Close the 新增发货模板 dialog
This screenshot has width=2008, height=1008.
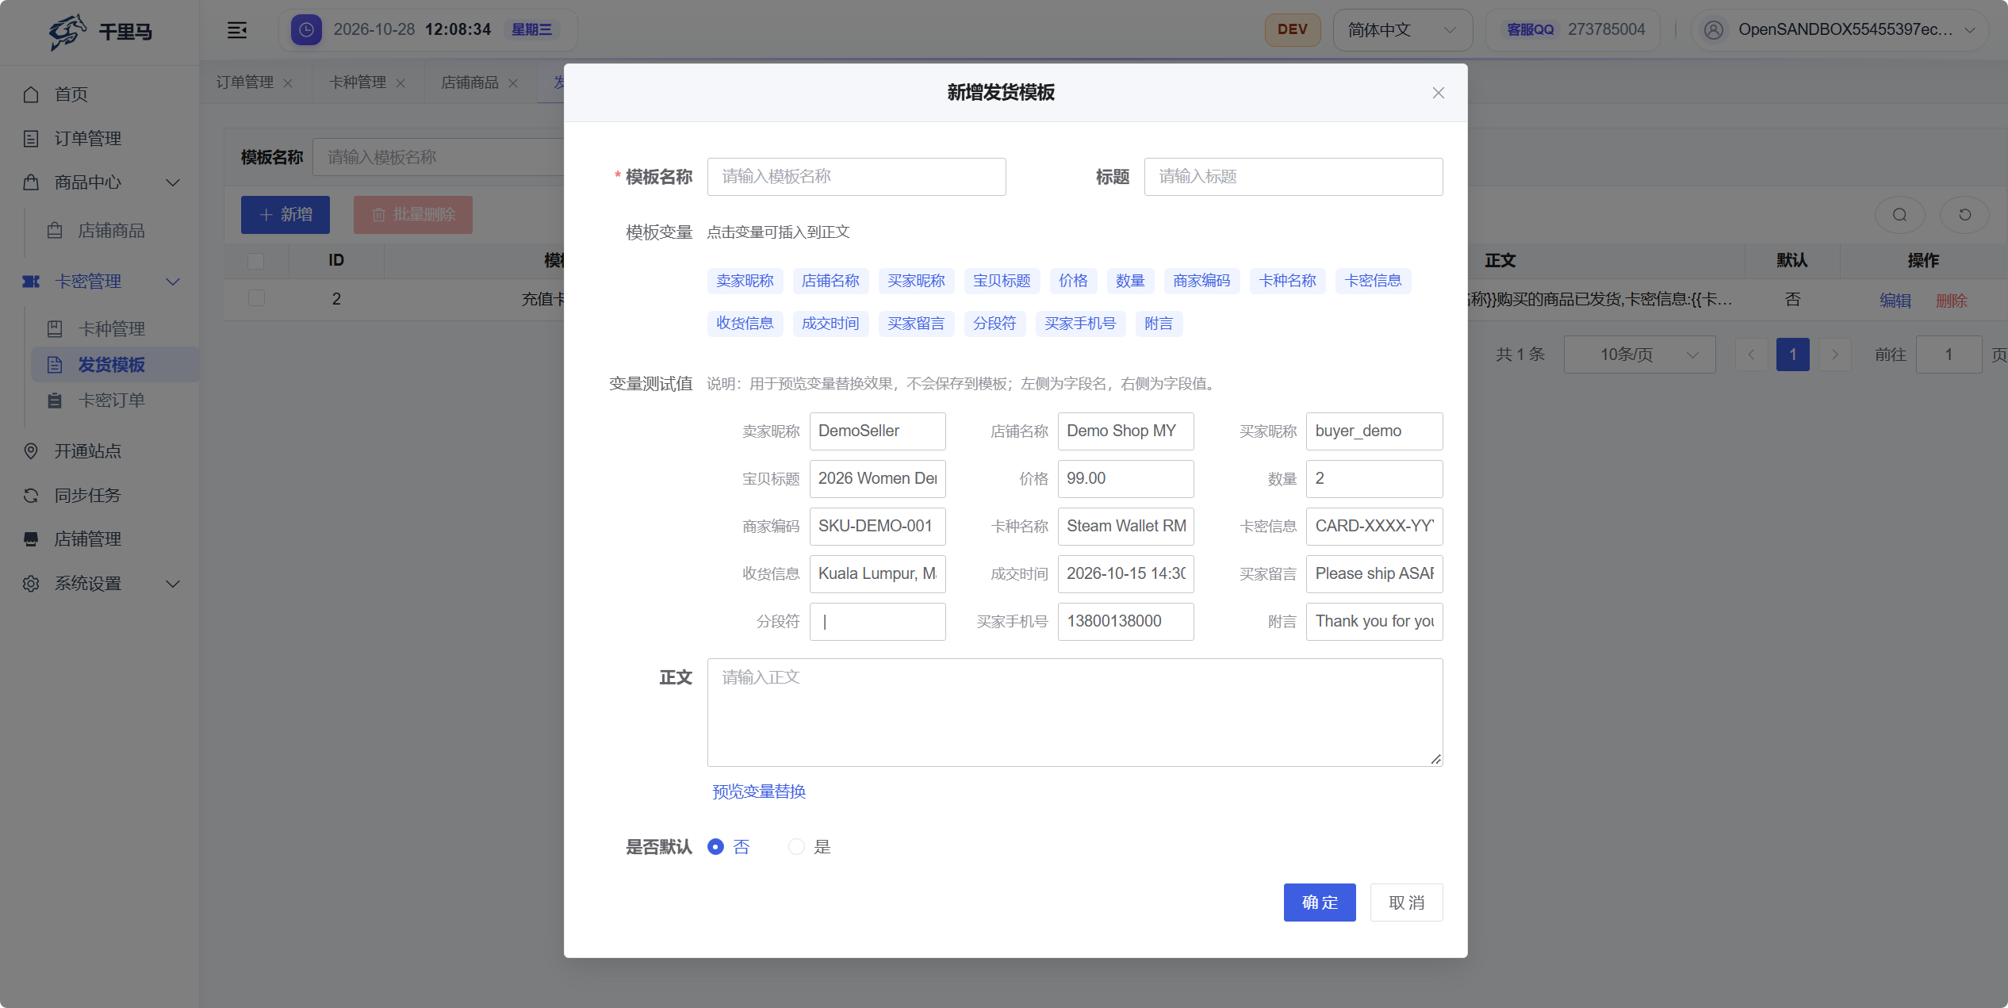click(1439, 93)
